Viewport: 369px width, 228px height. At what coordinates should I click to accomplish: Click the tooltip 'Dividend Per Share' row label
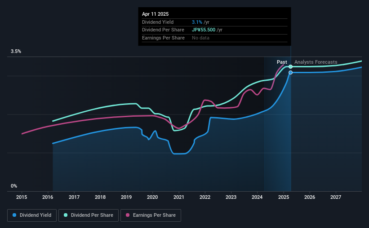point(163,30)
